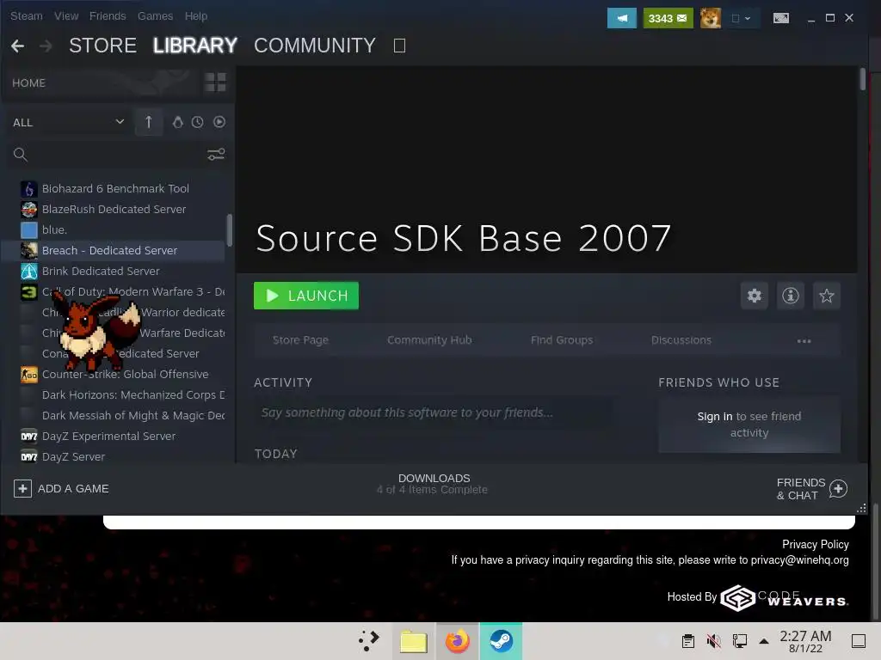Select DayZ Server entry
The width and height of the screenshot is (881, 660).
point(73,457)
